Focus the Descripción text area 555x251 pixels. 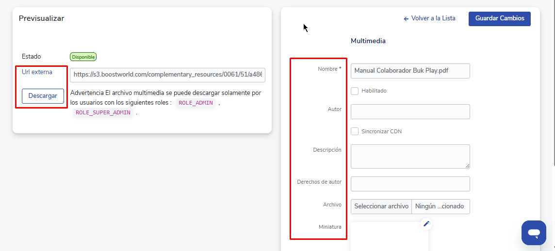pos(409,156)
